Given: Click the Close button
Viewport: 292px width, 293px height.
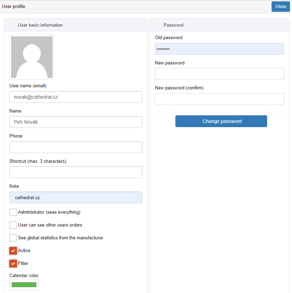Looking at the screenshot, I should click(281, 7).
